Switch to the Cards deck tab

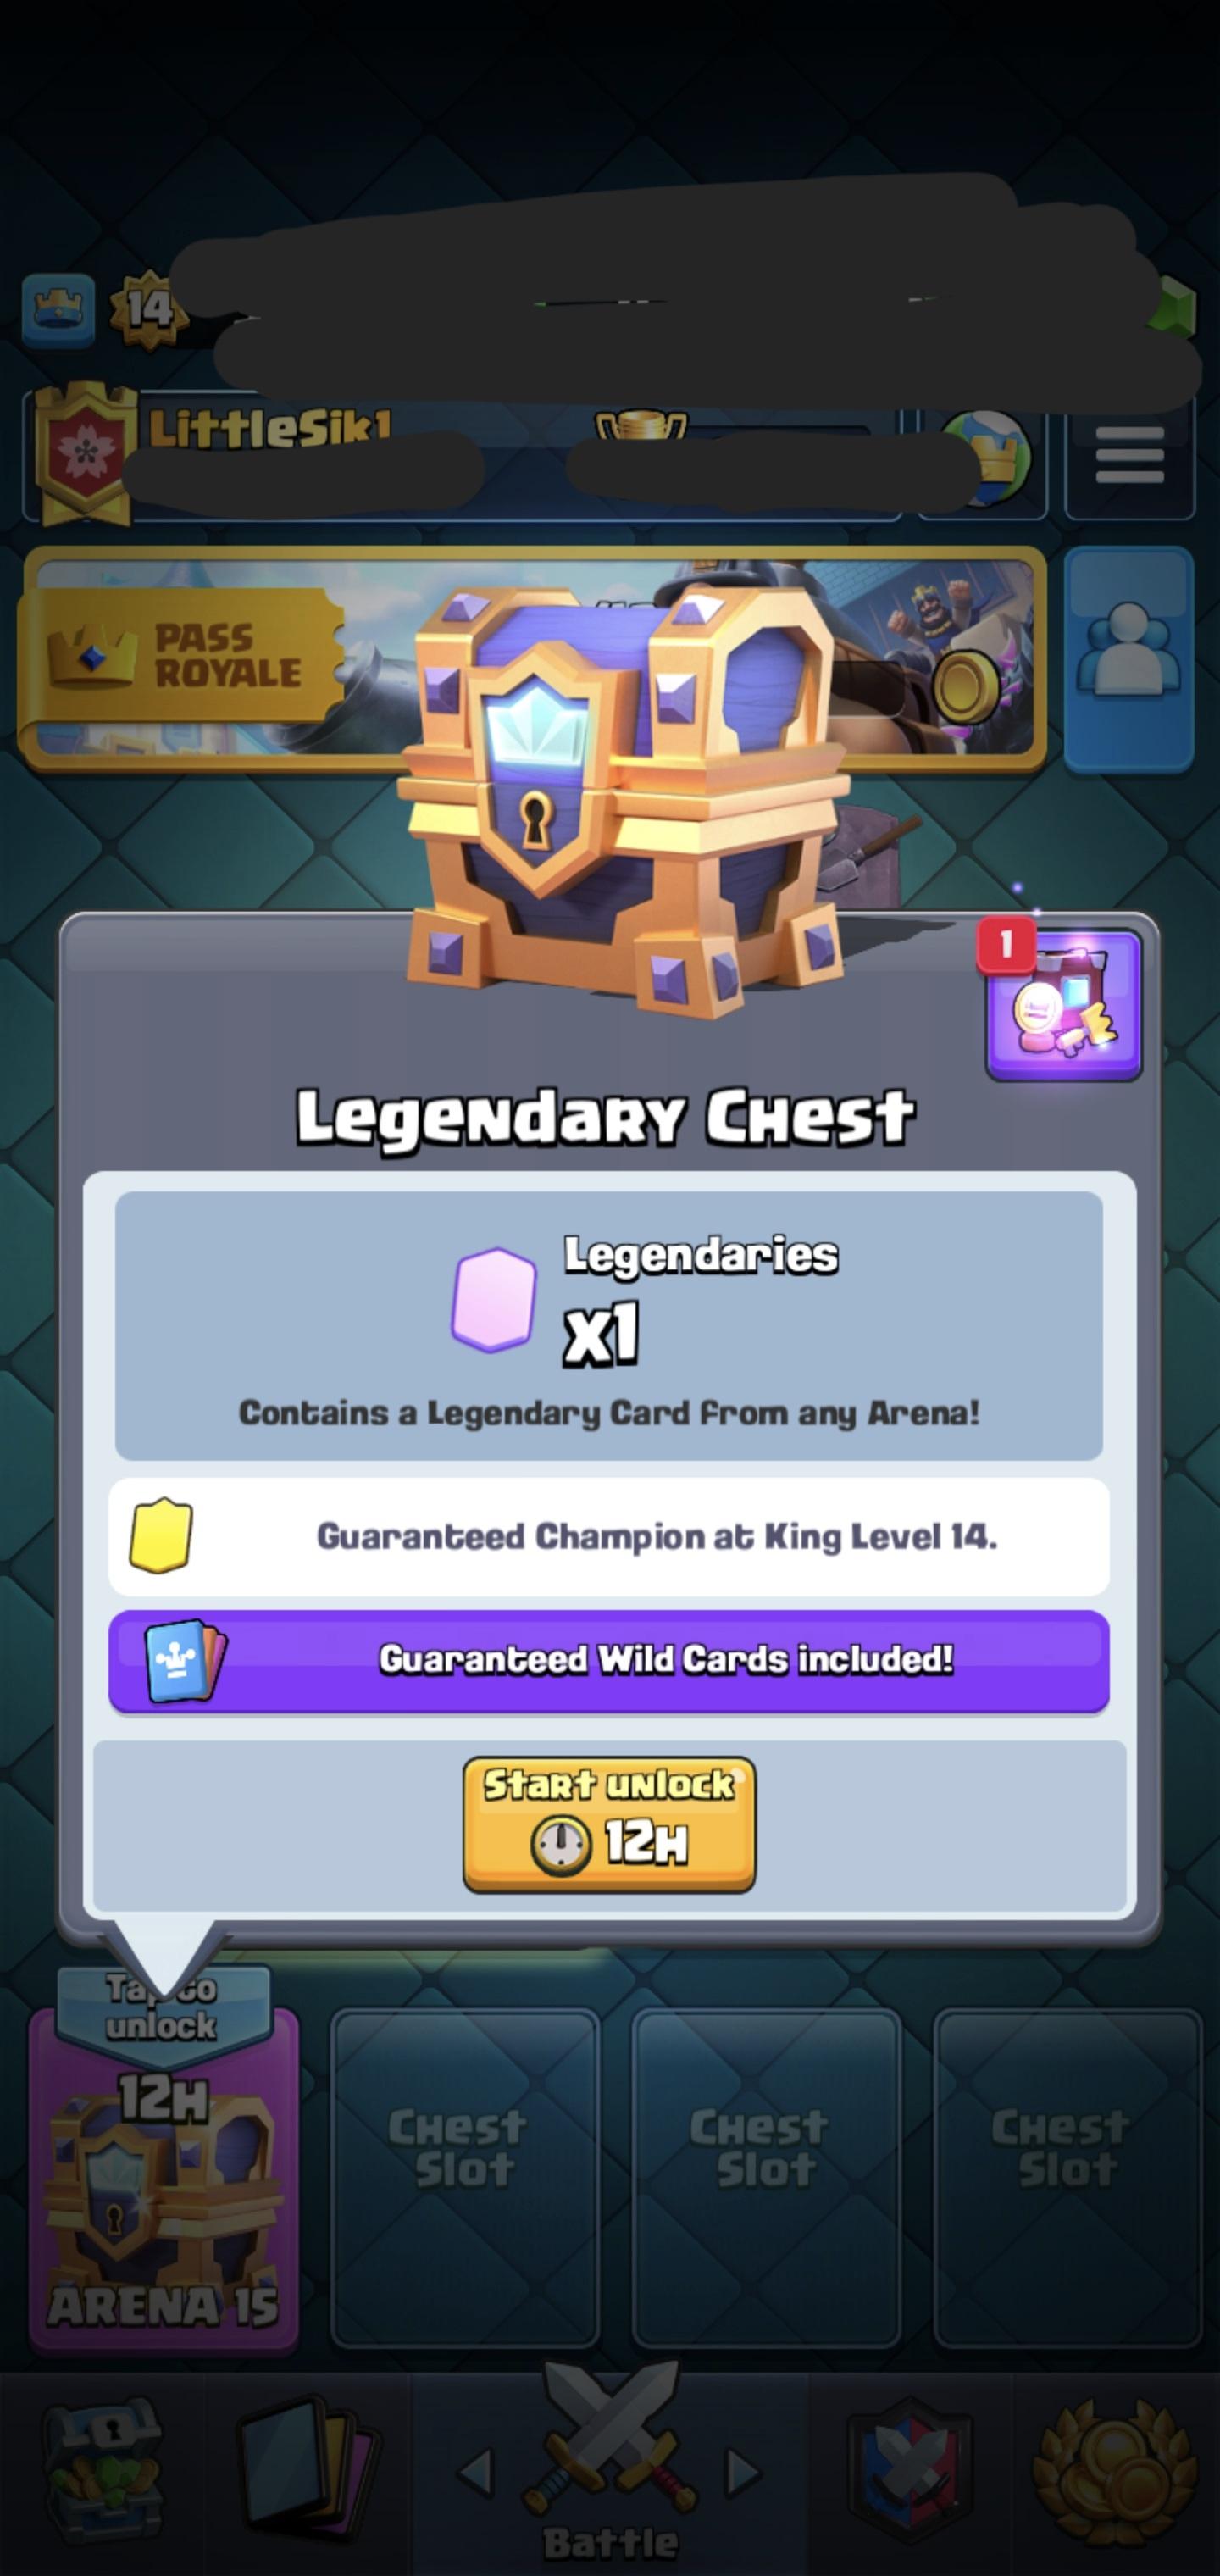pyautogui.click(x=306, y=2473)
